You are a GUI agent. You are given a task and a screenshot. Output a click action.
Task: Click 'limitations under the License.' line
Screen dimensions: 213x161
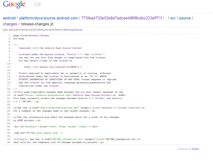click(39, 86)
